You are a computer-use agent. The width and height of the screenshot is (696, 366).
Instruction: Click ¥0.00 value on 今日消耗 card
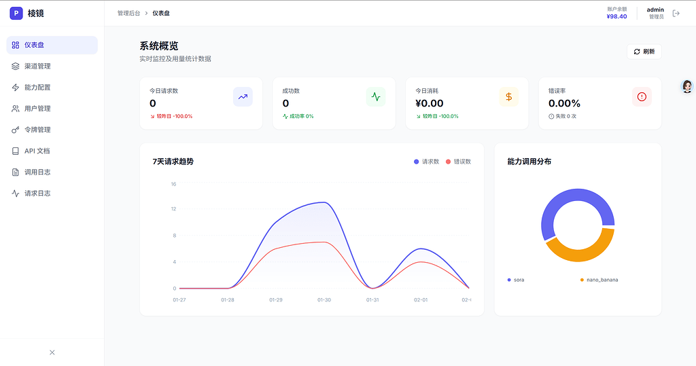430,103
